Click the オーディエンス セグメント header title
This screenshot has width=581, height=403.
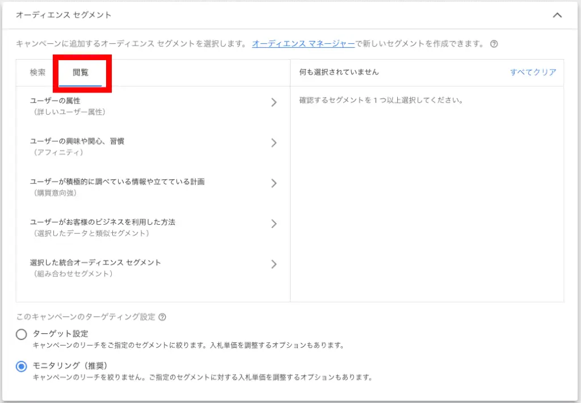[64, 15]
